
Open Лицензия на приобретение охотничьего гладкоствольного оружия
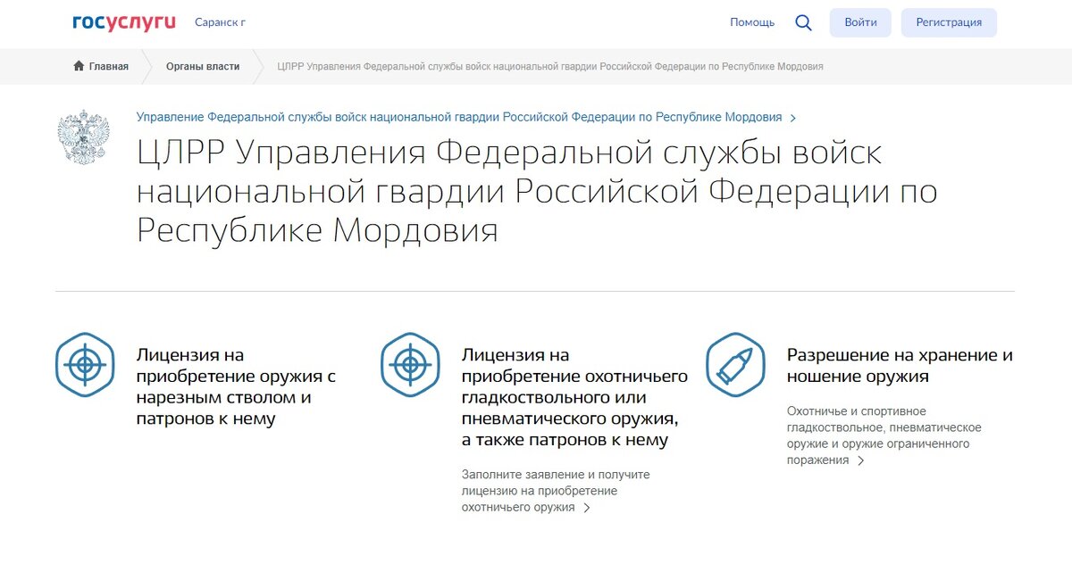[x=574, y=398]
